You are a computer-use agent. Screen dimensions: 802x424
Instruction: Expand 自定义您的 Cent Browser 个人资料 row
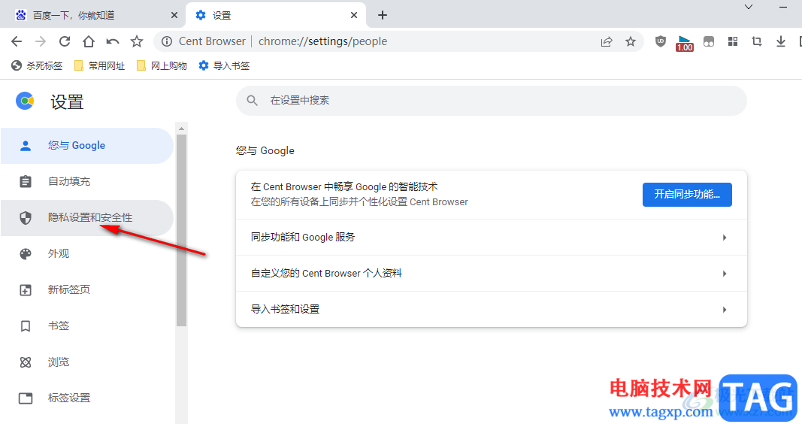coord(491,274)
